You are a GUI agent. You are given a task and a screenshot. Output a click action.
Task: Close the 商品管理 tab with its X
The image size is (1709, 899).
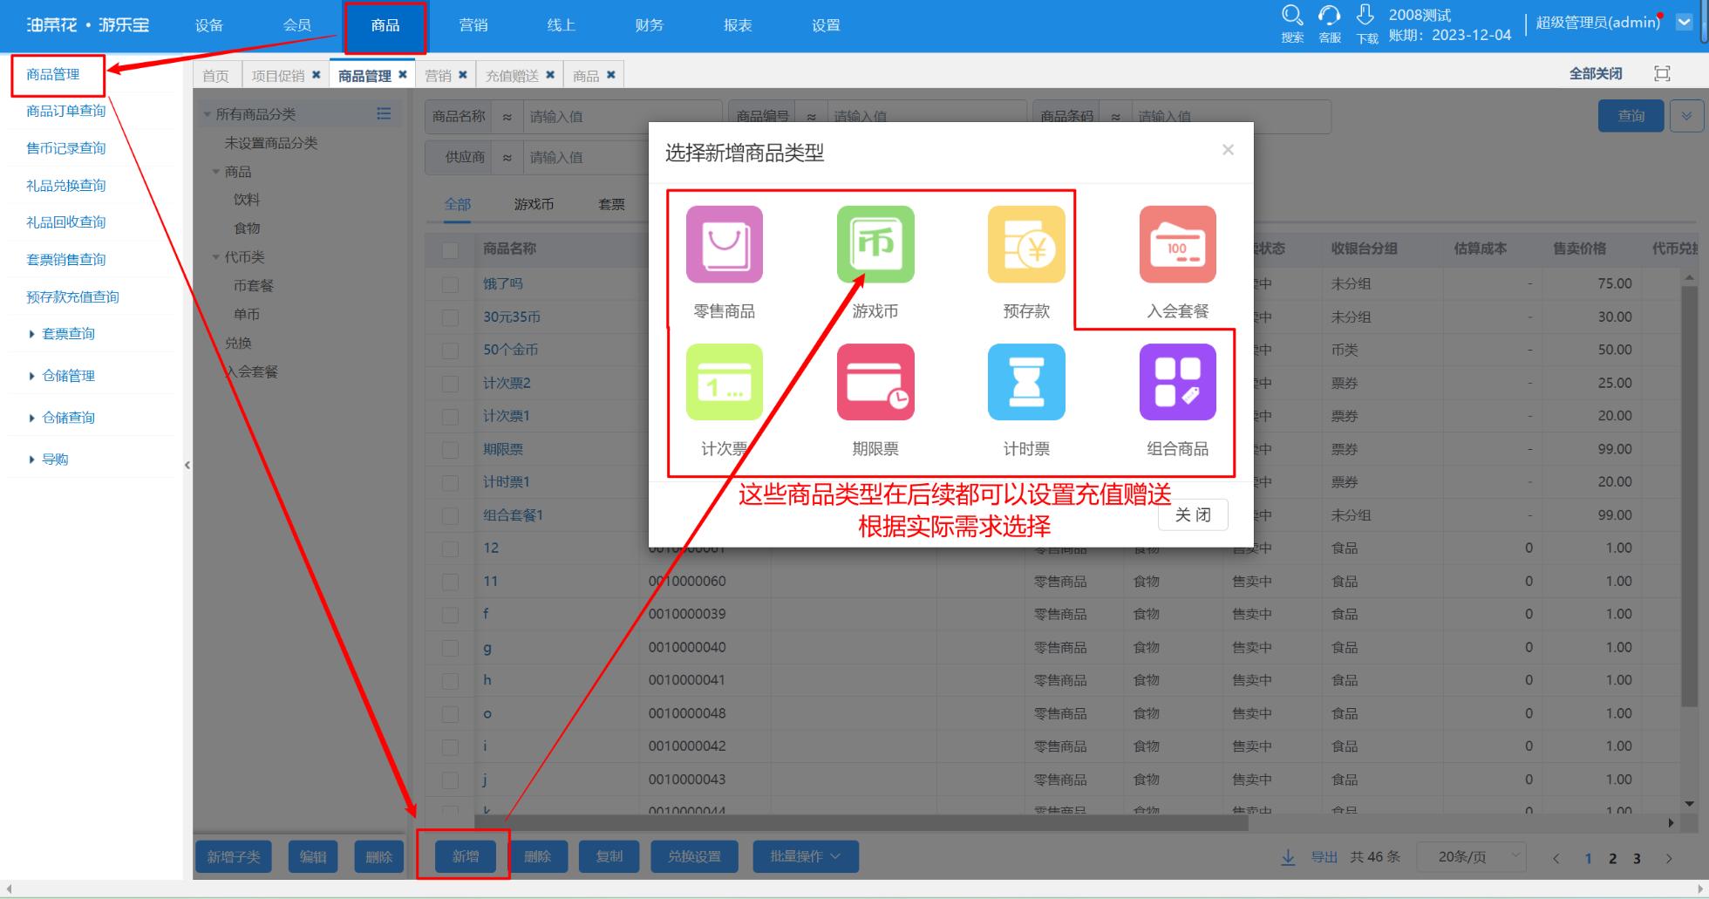403,75
